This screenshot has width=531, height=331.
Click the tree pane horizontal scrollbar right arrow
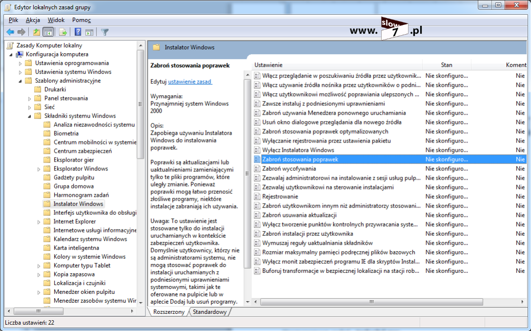(x=132, y=311)
